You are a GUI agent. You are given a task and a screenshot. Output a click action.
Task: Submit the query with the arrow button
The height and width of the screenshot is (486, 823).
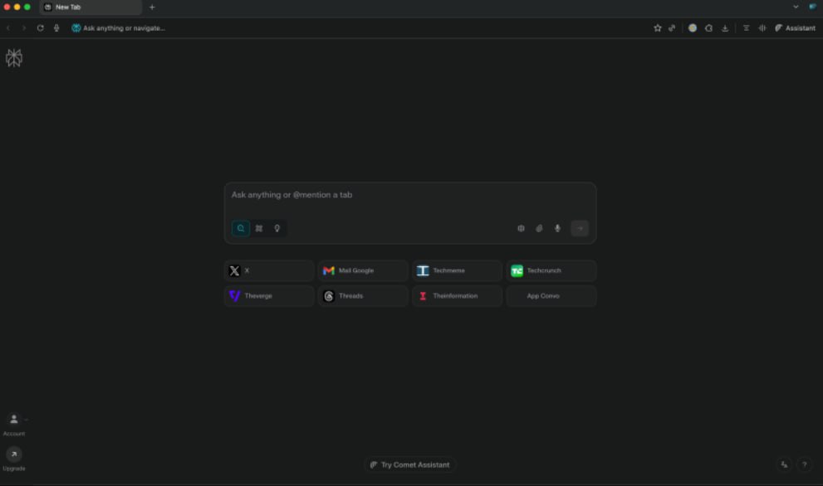pyautogui.click(x=580, y=228)
